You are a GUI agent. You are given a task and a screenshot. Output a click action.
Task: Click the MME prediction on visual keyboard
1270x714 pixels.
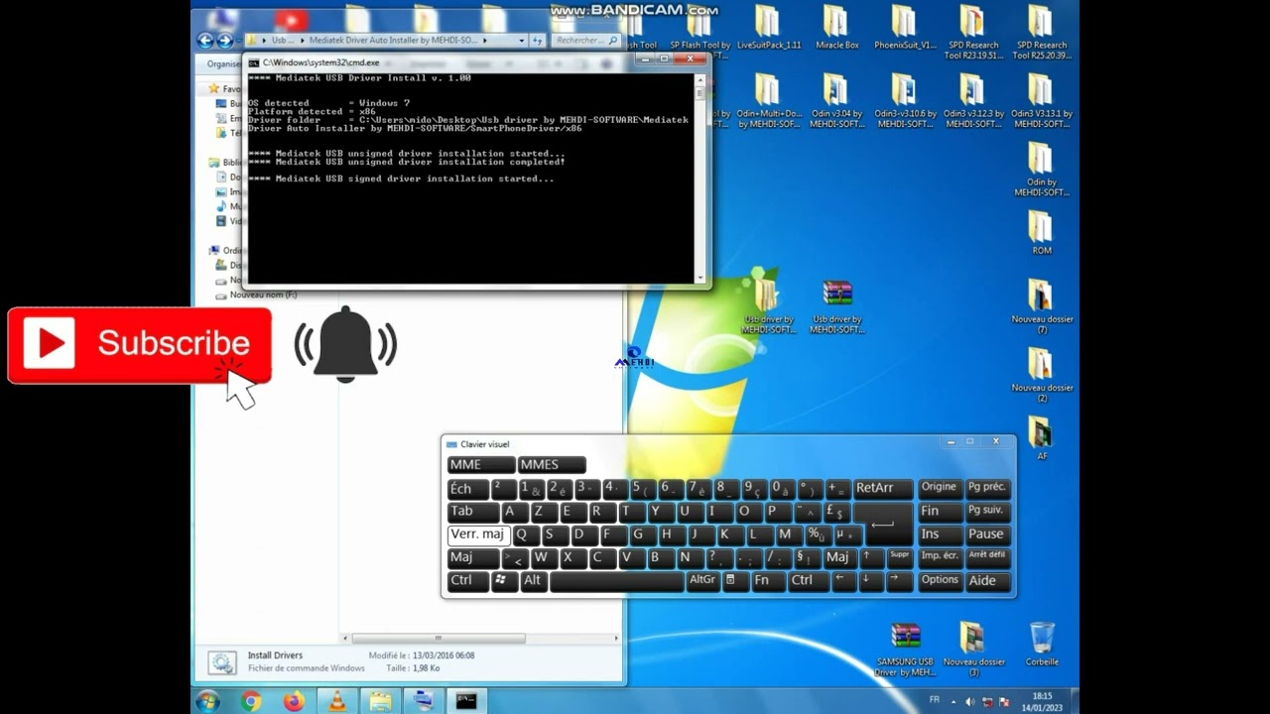click(481, 465)
